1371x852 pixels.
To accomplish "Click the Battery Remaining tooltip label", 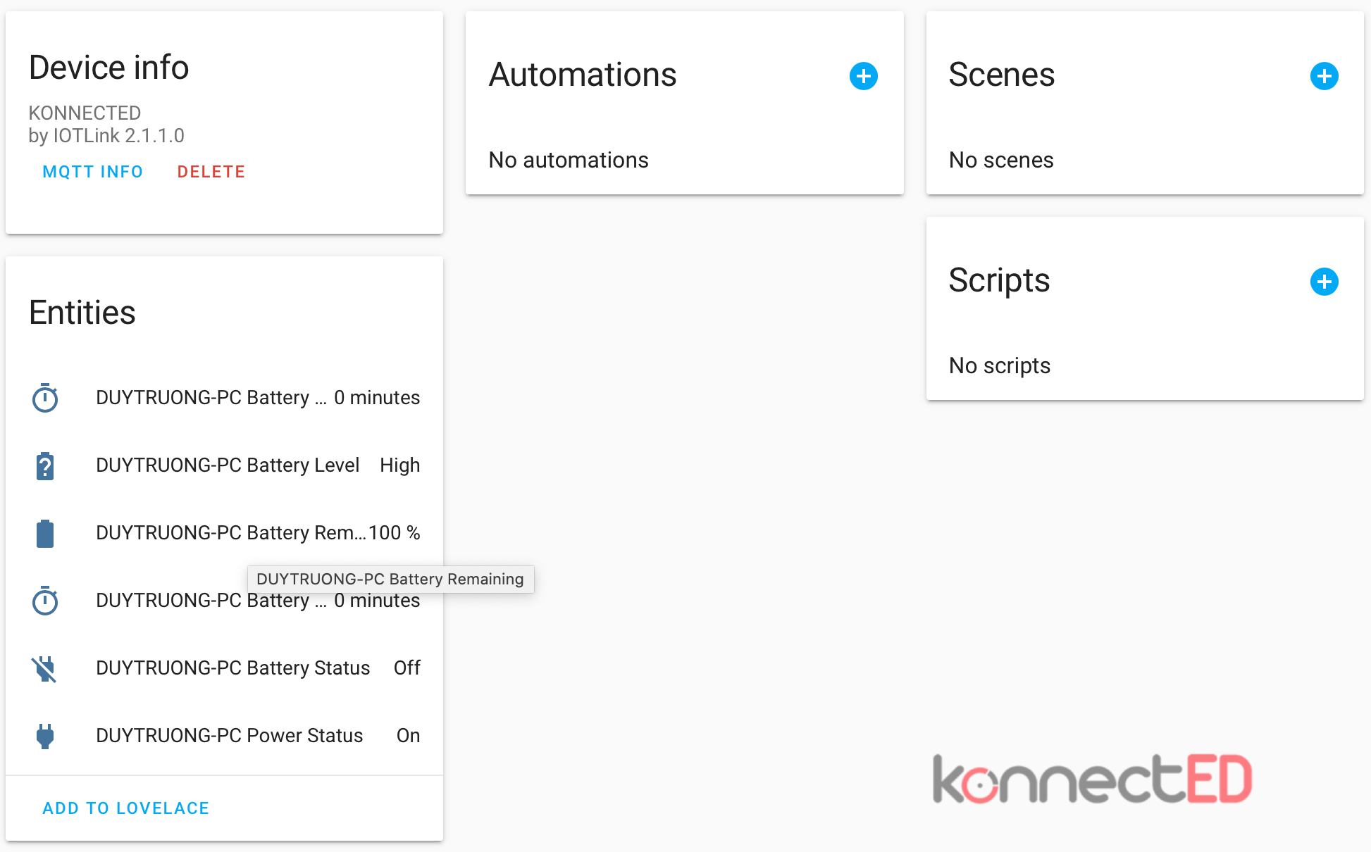I will coord(390,579).
